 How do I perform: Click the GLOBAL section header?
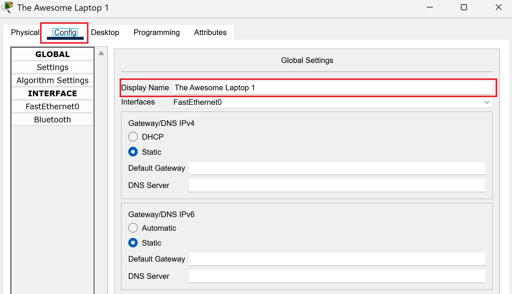click(x=53, y=54)
